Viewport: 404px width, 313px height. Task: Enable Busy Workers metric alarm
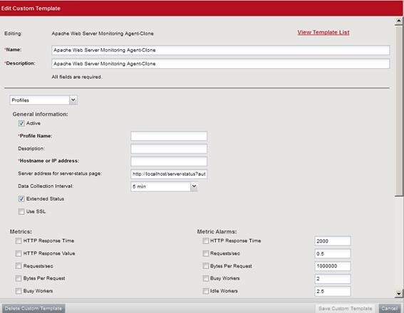tap(206, 278)
